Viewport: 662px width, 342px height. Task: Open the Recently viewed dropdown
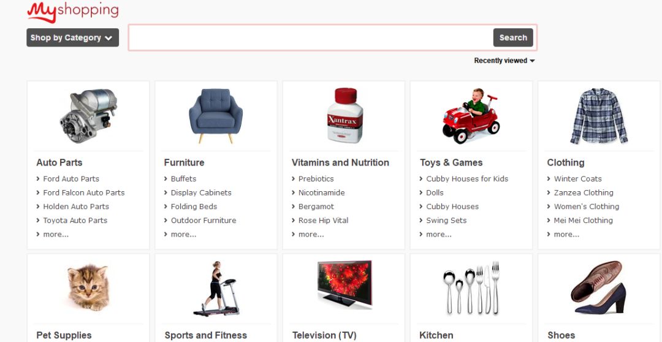pos(504,61)
